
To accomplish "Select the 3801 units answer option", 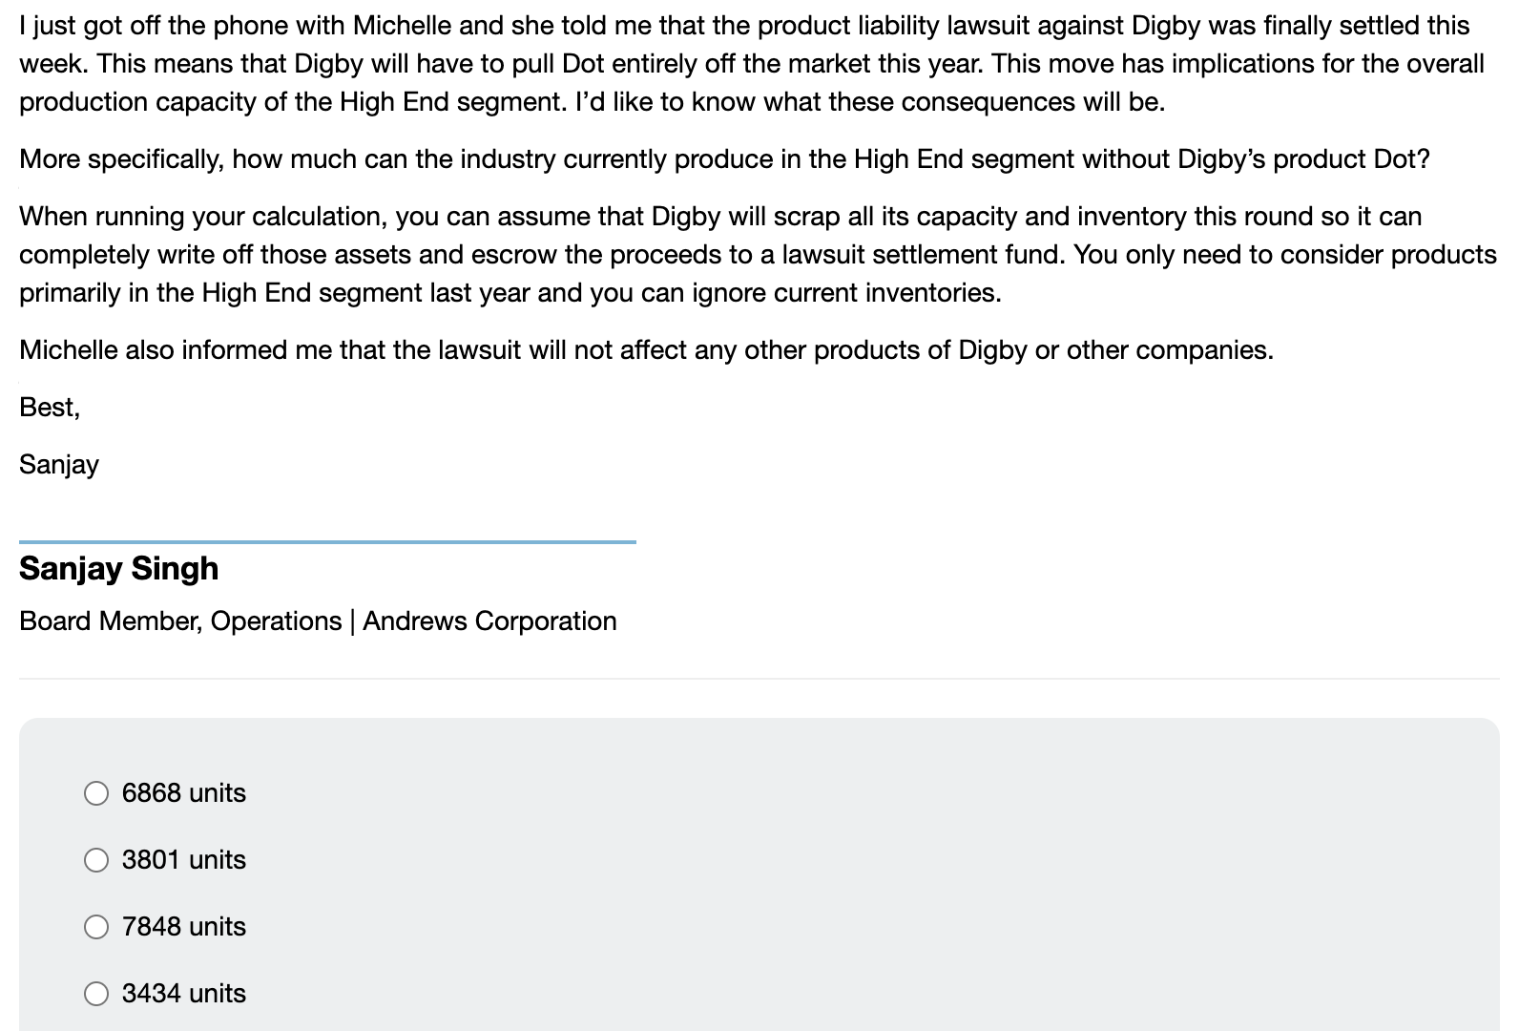I will (x=96, y=859).
